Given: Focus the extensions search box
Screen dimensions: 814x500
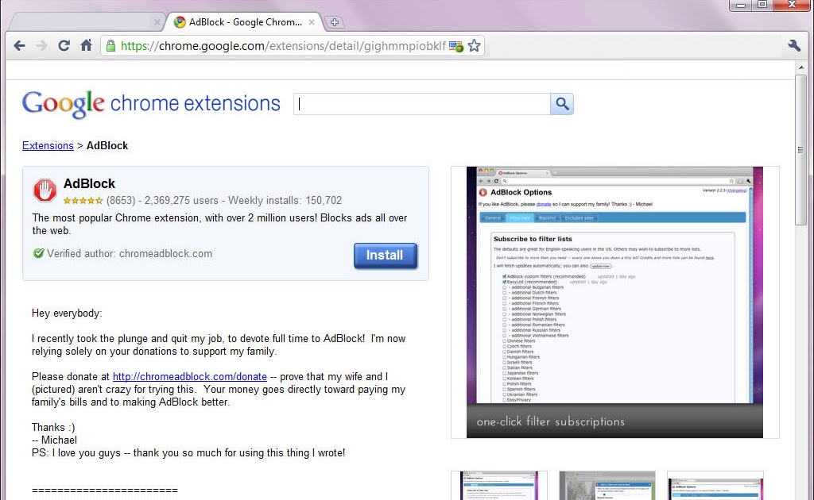Looking at the screenshot, I should [x=422, y=104].
